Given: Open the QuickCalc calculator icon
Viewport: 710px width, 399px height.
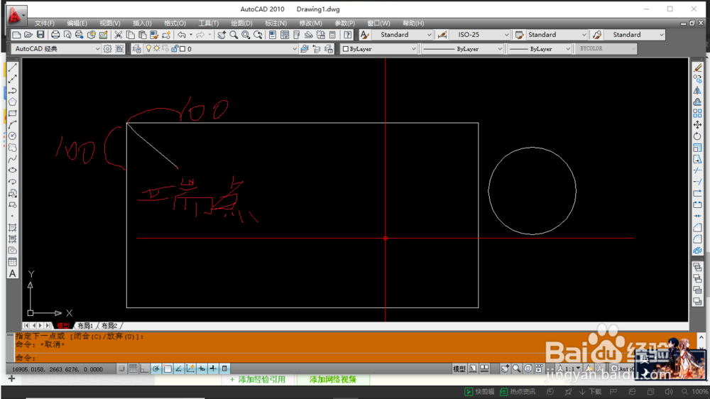Looking at the screenshot, I should 332,35.
